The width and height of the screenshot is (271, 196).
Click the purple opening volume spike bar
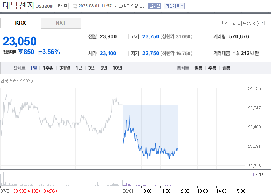tap(123, 180)
